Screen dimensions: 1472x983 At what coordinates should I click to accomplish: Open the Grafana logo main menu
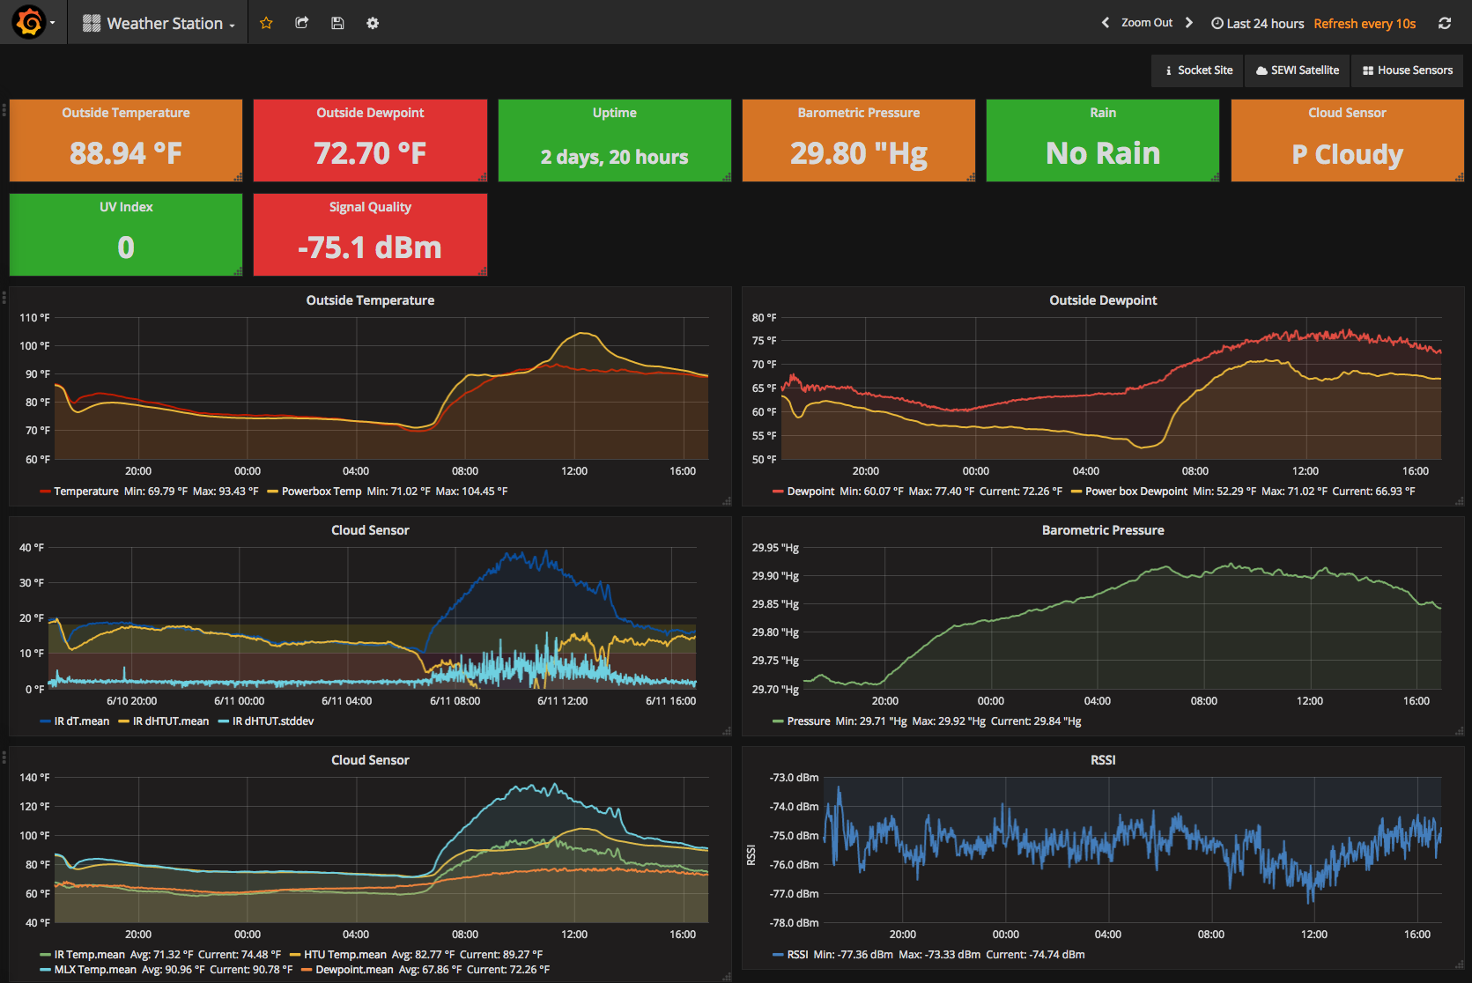30,23
